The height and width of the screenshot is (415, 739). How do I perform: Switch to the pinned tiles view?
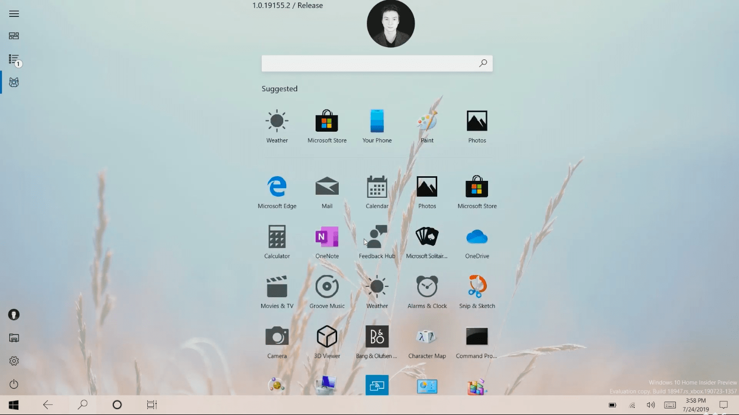[14, 36]
